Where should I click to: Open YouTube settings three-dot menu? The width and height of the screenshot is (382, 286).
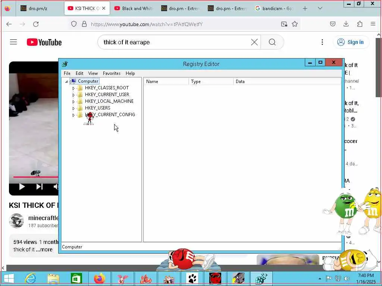322,42
